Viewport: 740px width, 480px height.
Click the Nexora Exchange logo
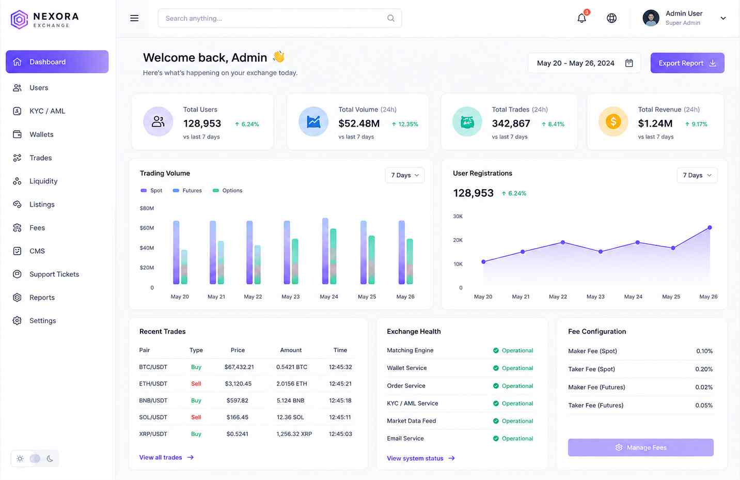(45, 20)
